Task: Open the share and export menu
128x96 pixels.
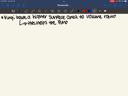Action: click(x=23, y=5)
